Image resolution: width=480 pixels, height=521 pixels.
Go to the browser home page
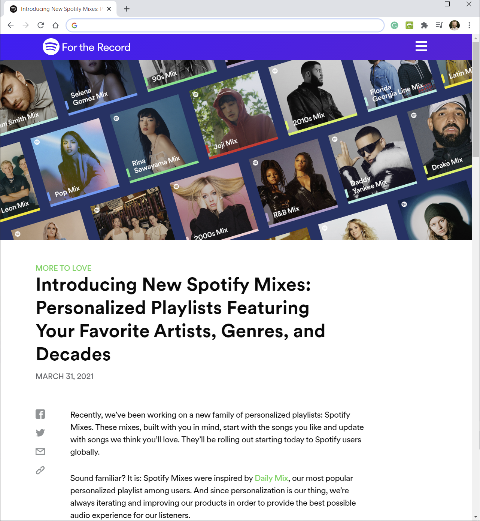[55, 25]
